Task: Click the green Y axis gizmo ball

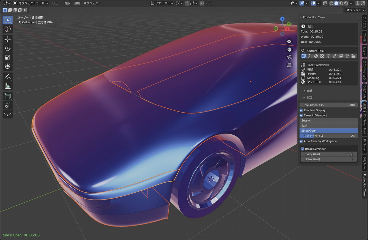Action: point(289,24)
